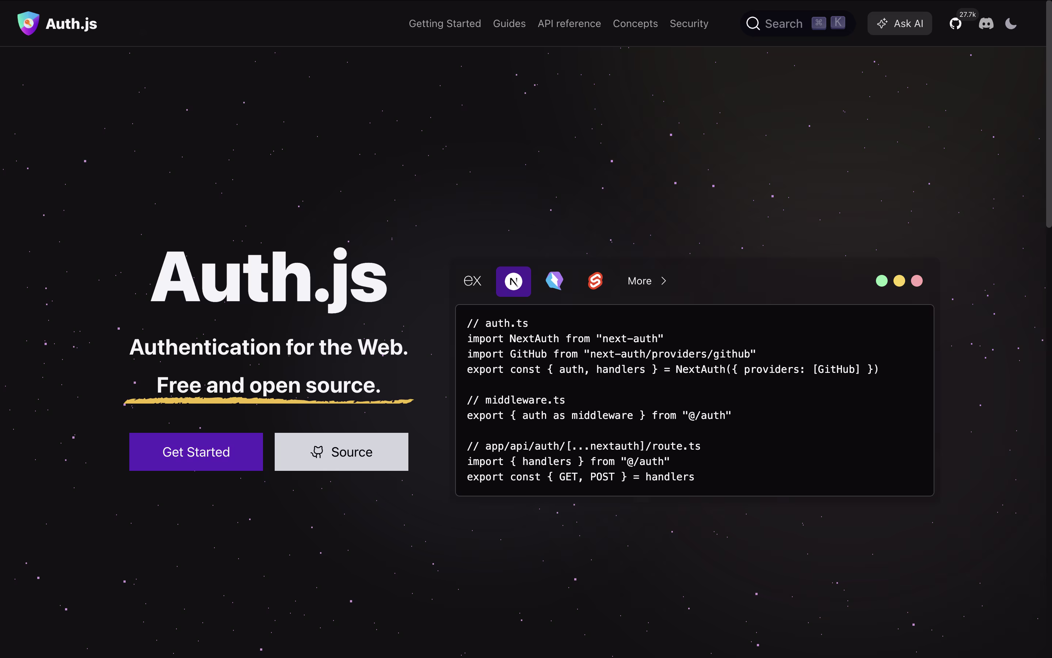
Task: Click the route.ts comment line
Action: tap(584, 446)
